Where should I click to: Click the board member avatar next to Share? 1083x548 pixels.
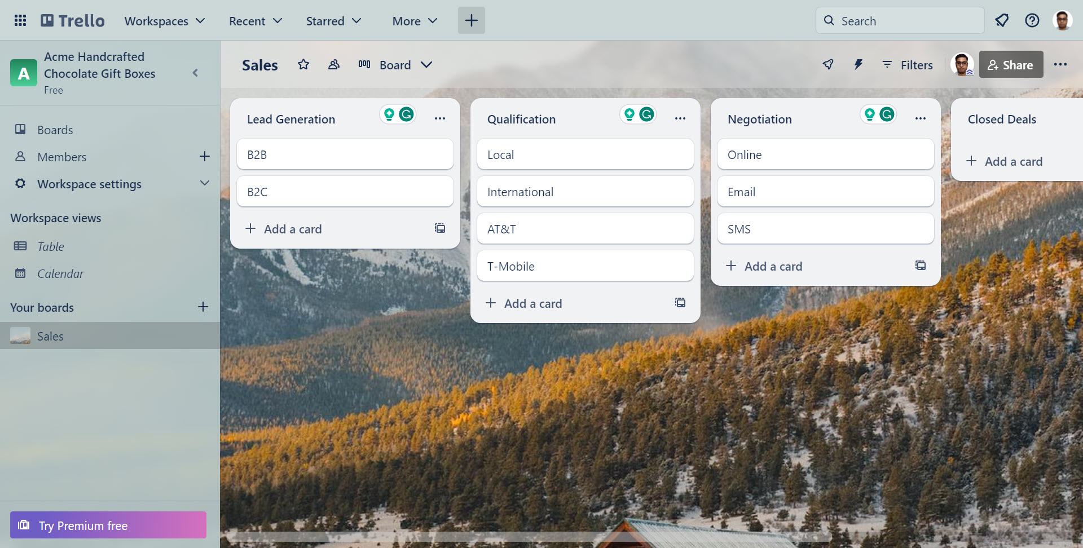coord(962,65)
